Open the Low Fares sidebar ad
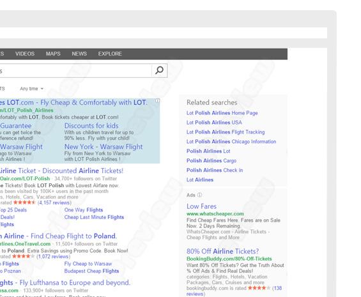Image resolution: width=361 pixels, height=297 pixels. tap(201, 206)
